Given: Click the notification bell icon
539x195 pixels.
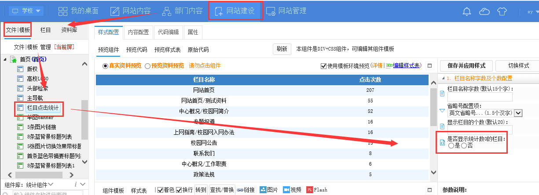Looking at the screenshot, I should (467, 11).
